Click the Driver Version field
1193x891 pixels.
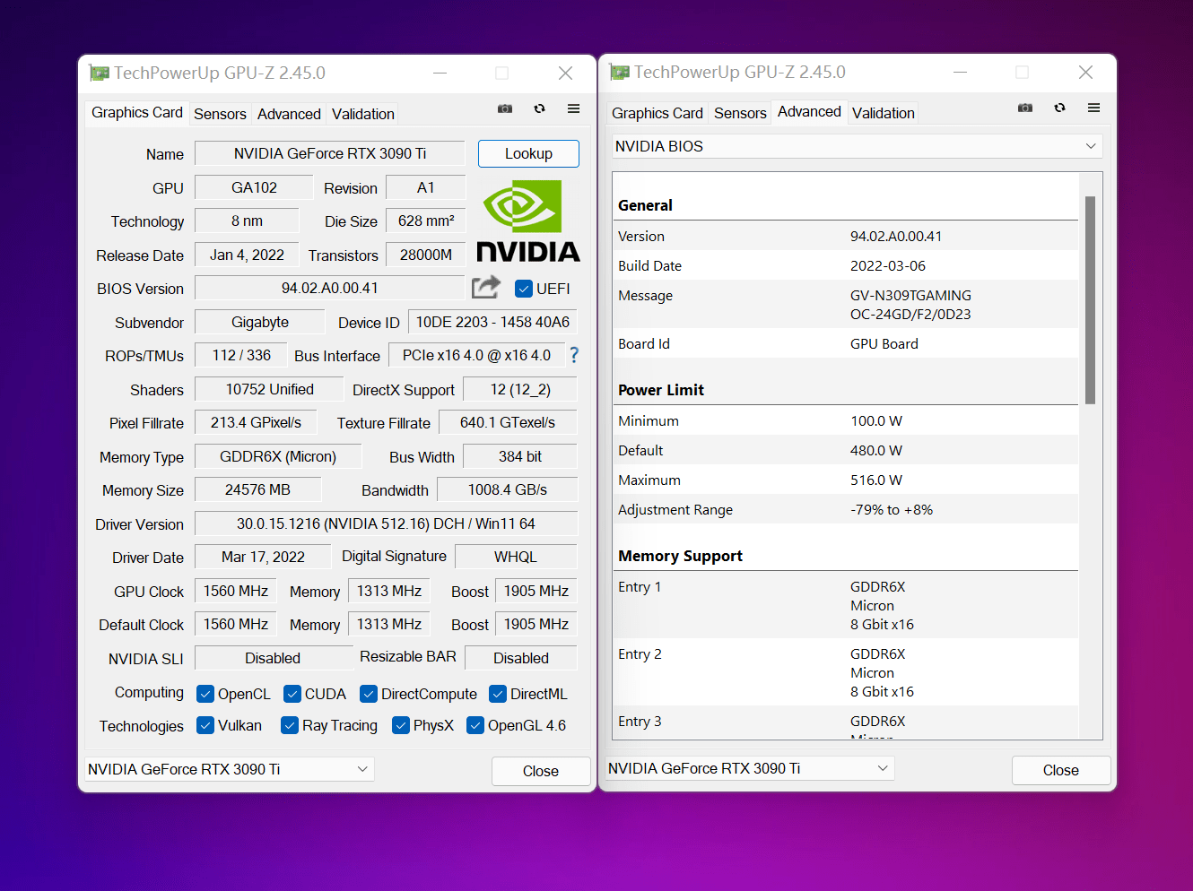tap(386, 523)
